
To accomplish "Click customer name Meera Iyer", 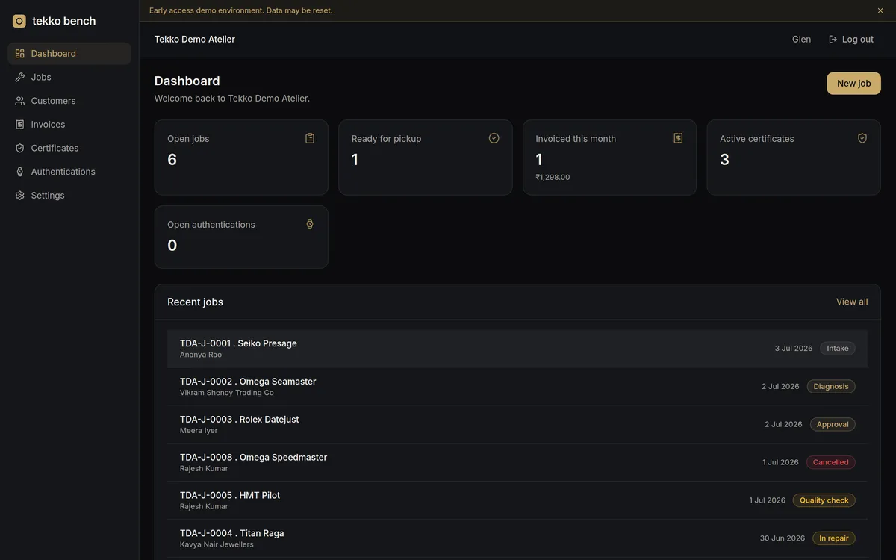I will [x=199, y=431].
